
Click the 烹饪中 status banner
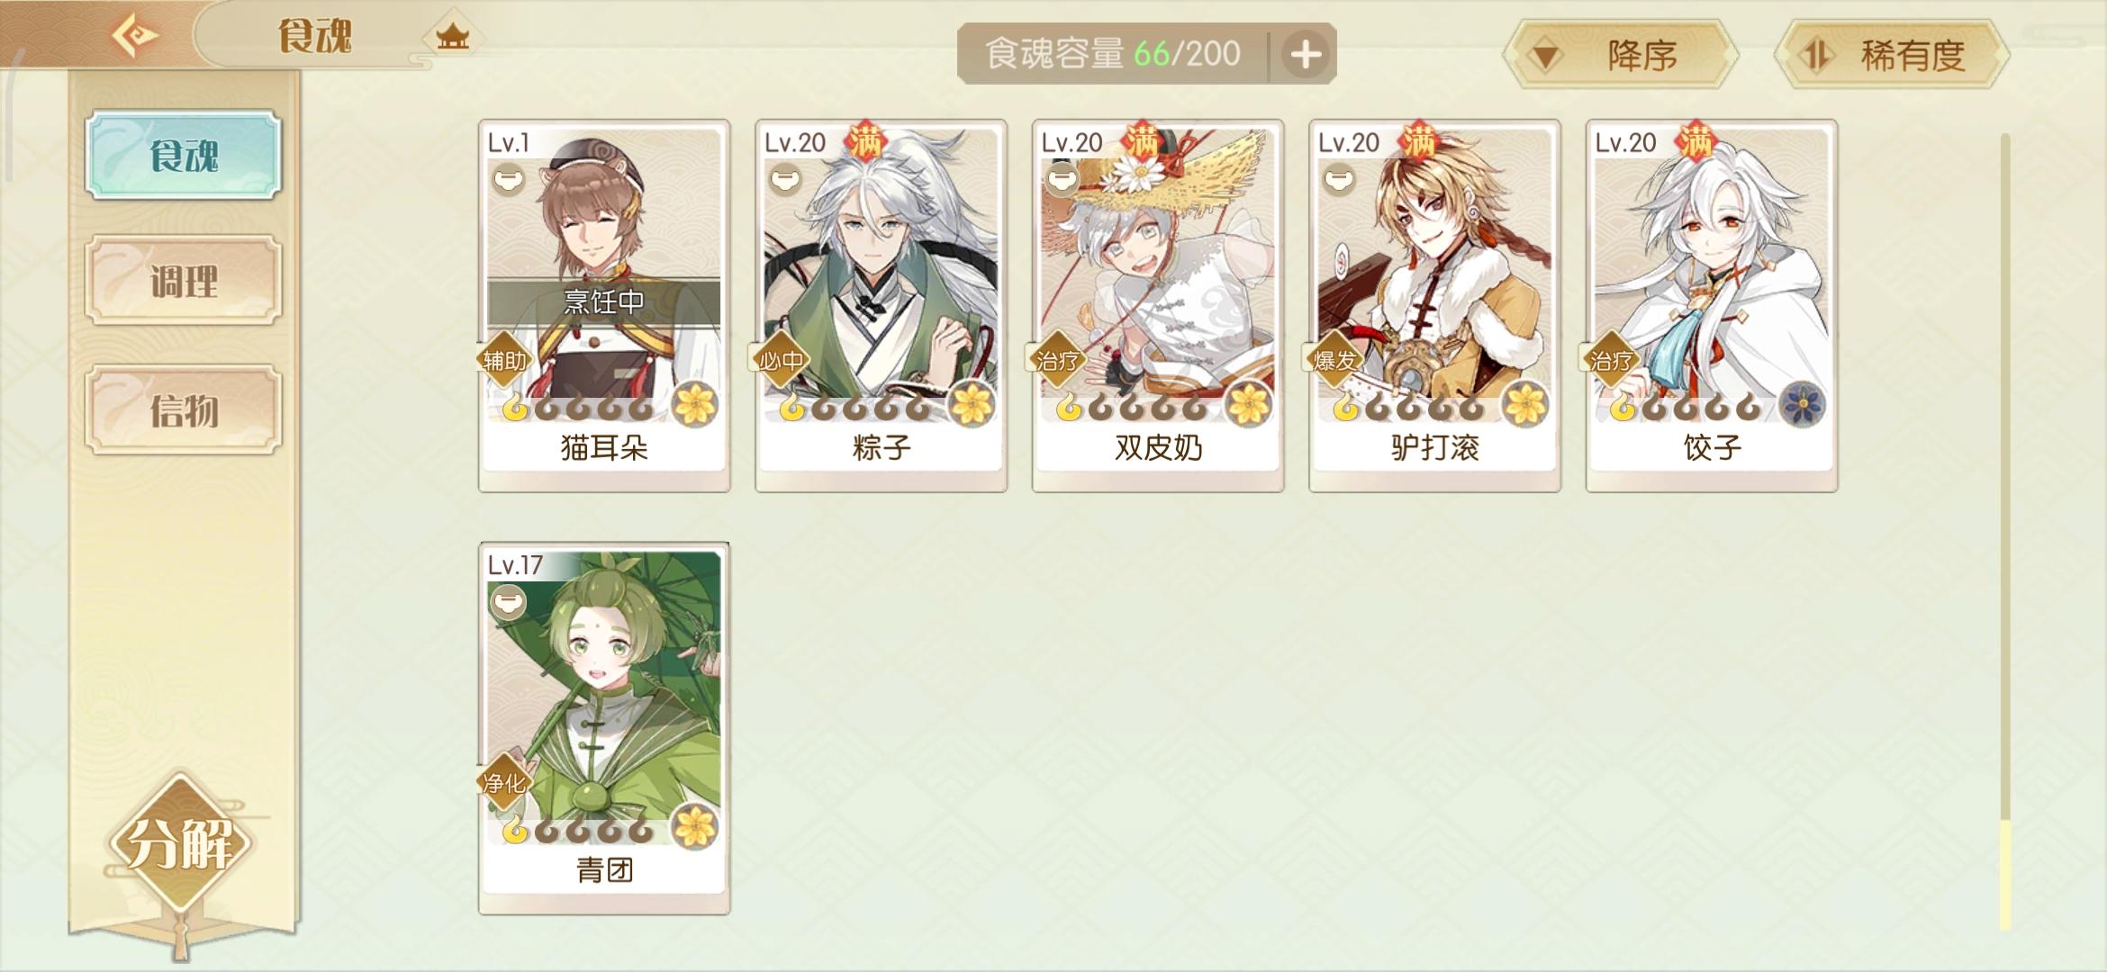pyautogui.click(x=604, y=301)
